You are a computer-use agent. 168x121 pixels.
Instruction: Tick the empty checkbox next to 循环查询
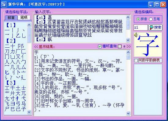click(x=119, y=46)
